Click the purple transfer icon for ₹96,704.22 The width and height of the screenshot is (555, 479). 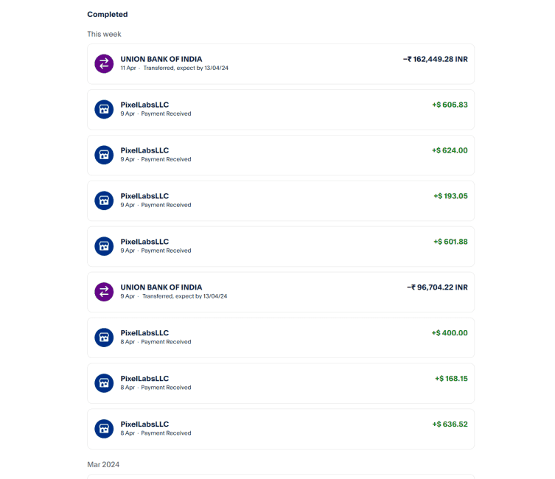click(x=104, y=292)
